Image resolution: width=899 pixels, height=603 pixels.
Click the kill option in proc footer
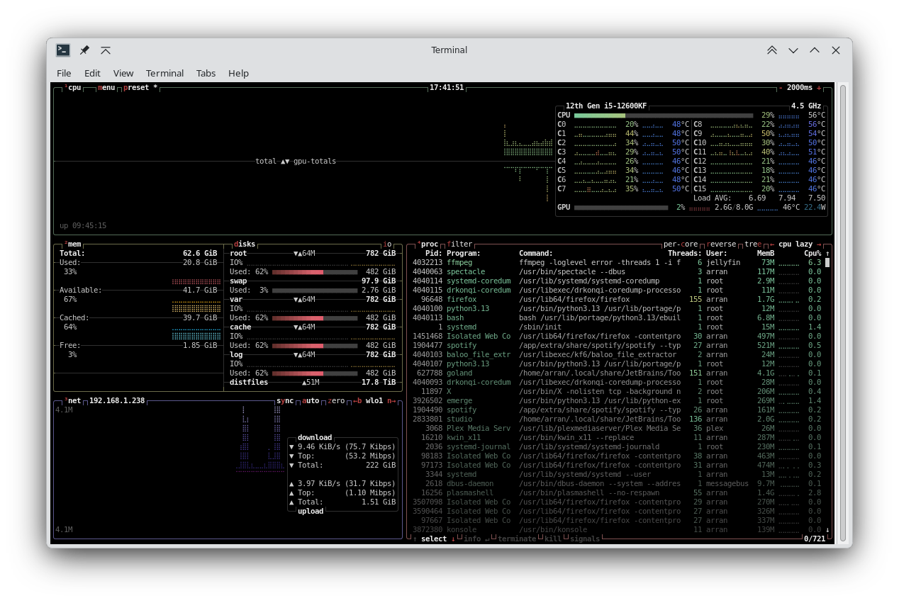click(553, 539)
